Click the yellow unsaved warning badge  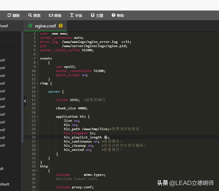pyautogui.click(x=61, y=26)
